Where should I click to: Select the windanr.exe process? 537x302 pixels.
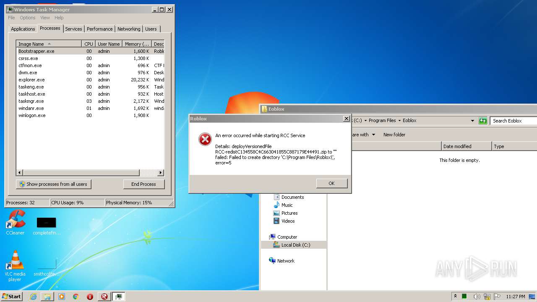coord(90,108)
